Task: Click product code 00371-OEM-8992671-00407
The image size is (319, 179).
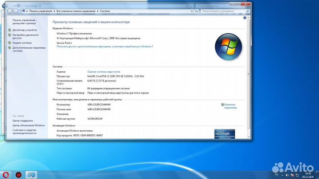Action: point(88,136)
